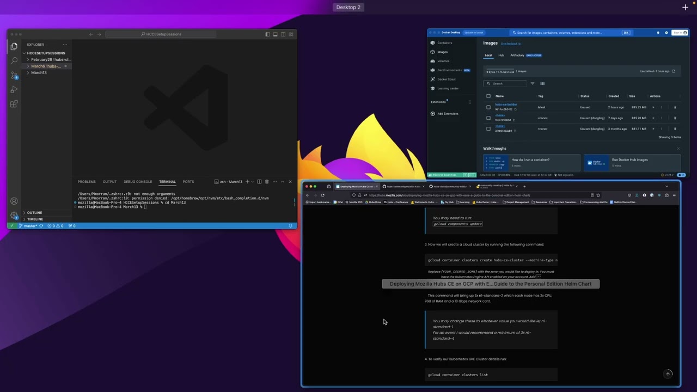Toggle primary side bar in VS Code title bar

click(267, 34)
